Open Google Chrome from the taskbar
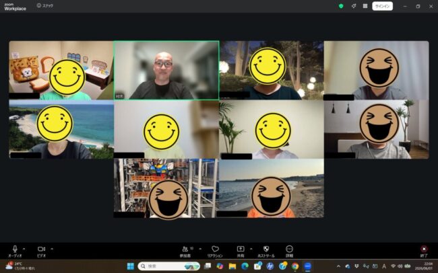Screen dimensions: 438x273 [x=295, y=266]
